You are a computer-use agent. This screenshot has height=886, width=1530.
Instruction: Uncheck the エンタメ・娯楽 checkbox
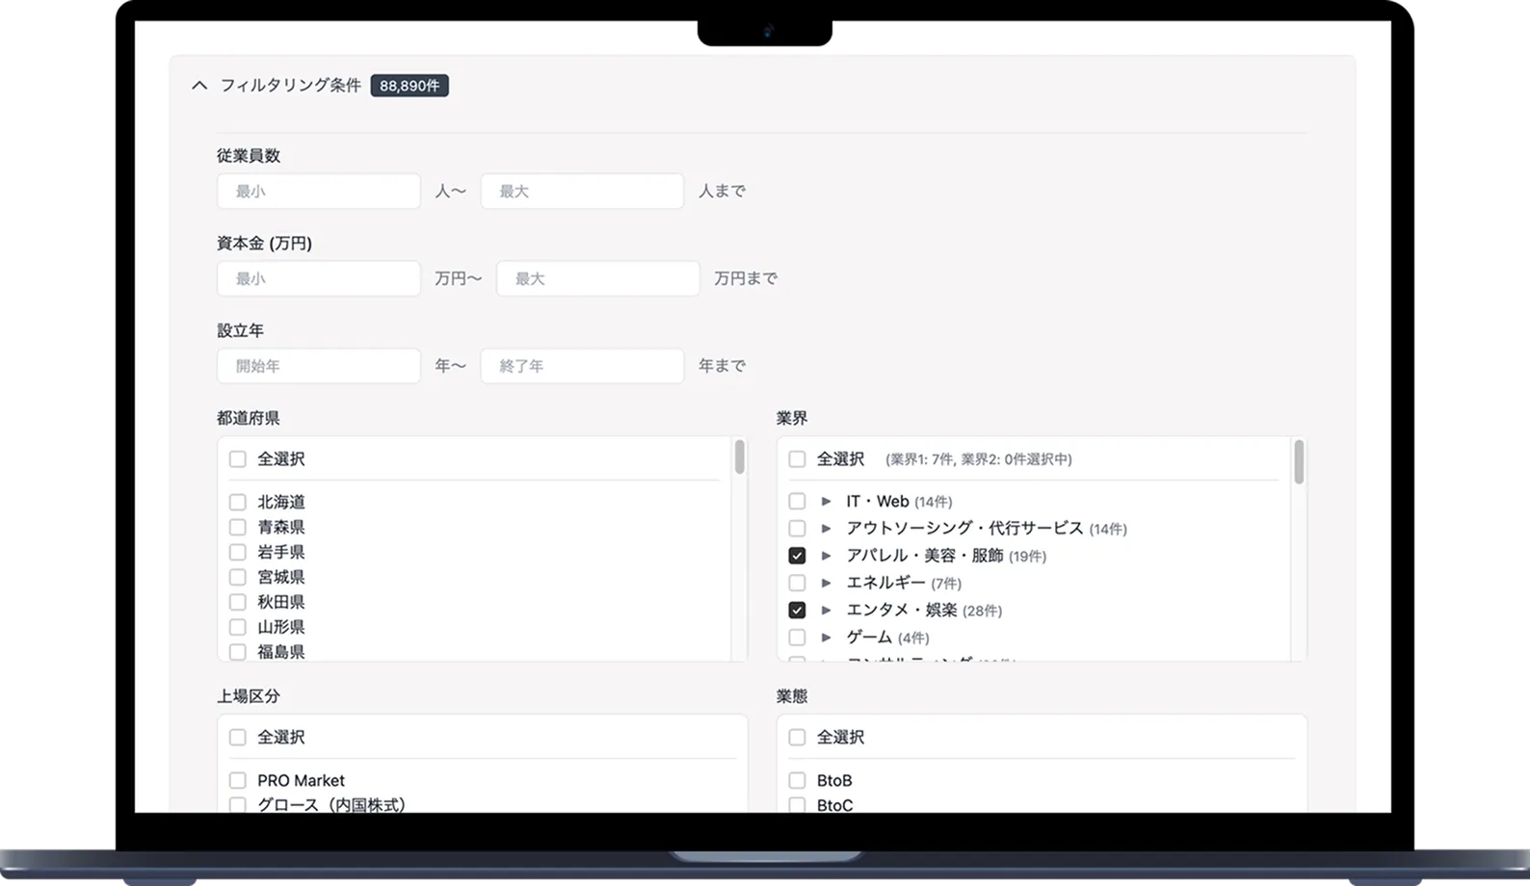[x=797, y=610]
